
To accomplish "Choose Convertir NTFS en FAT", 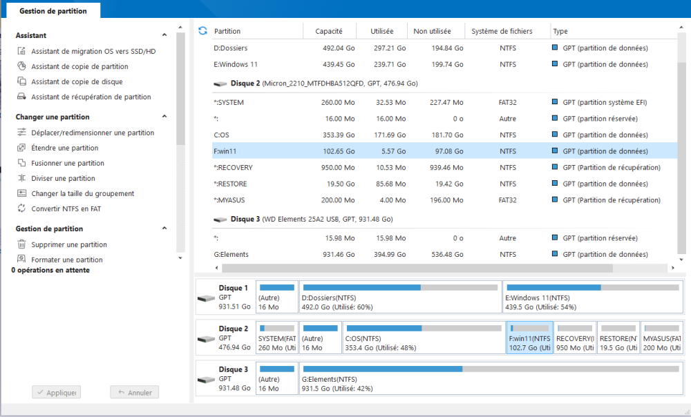I will (66, 208).
